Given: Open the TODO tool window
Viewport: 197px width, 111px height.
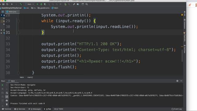Looking at the screenshot, I should click(x=58, y=109).
